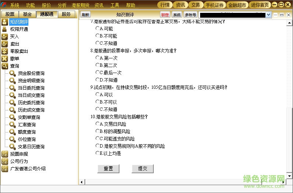The width and height of the screenshot is (293, 193).
Task: Open the 迷你首页 top button
Action: point(260,5)
